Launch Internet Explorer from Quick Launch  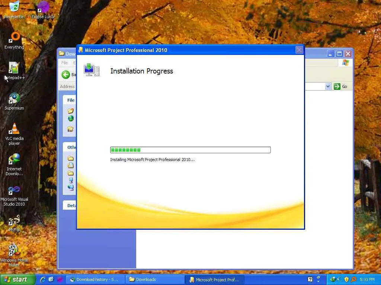[x=43, y=279]
